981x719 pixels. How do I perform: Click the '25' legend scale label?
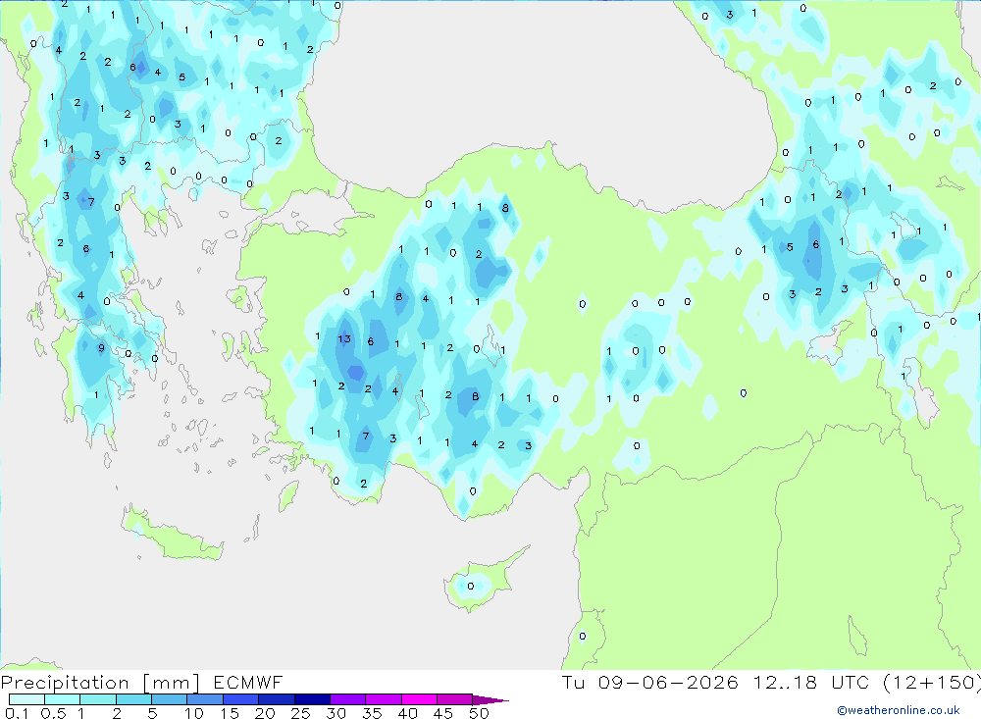point(300,713)
